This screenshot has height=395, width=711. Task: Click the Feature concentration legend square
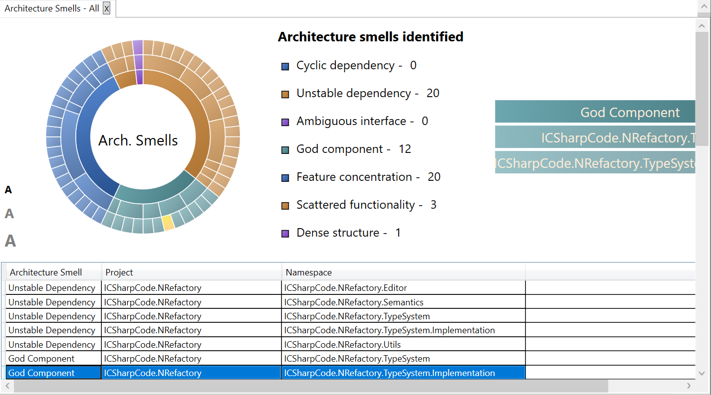[285, 178]
